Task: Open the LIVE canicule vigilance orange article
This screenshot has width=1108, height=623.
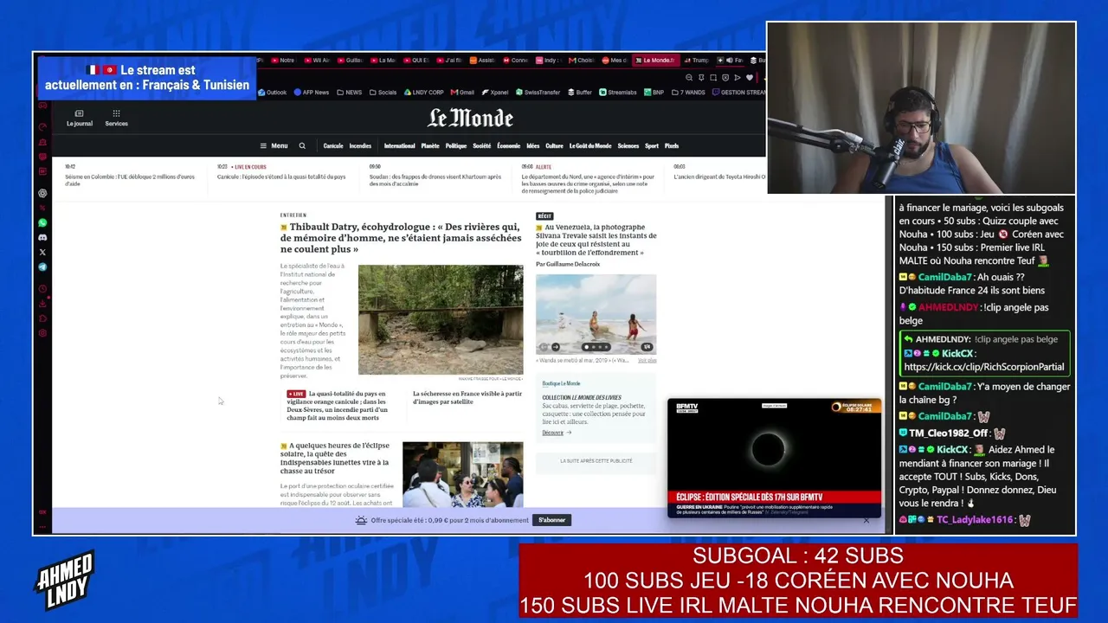Action: (338, 406)
